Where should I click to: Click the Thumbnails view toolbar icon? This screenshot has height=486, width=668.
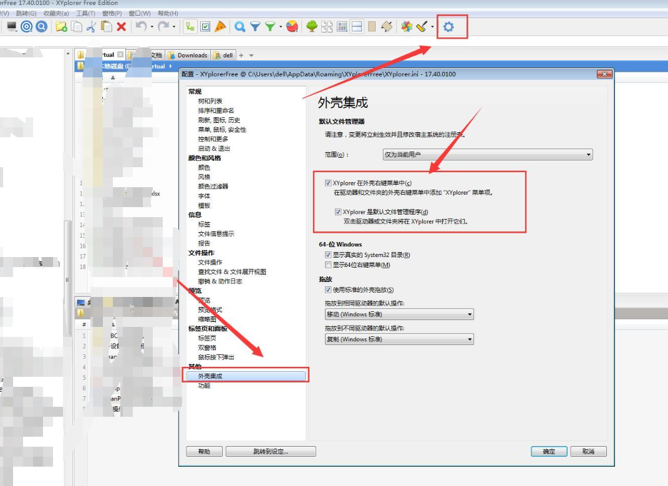click(327, 27)
